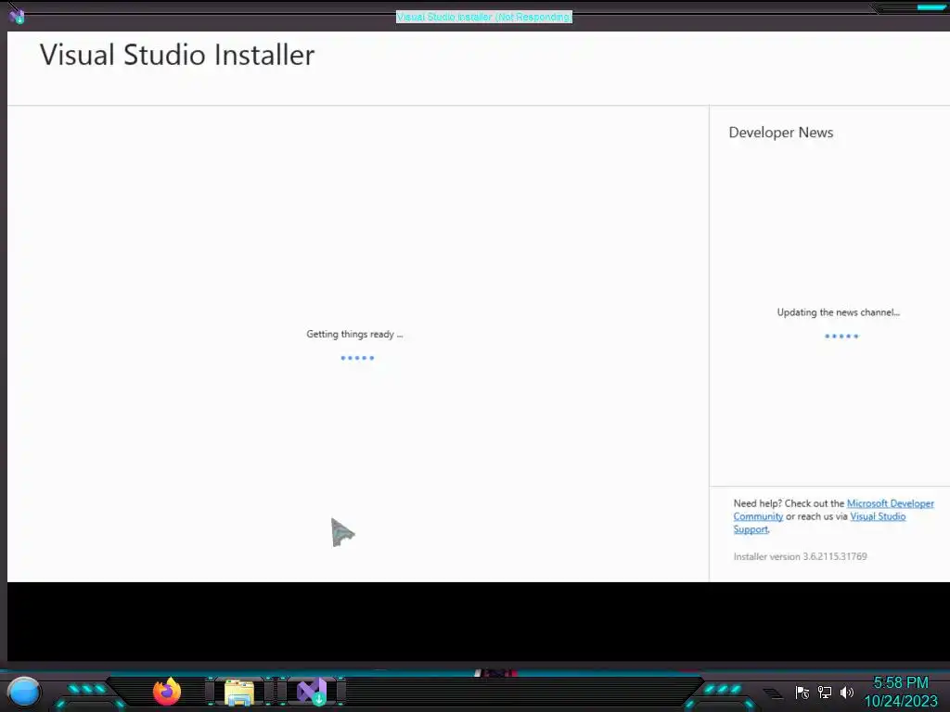Click the Visual Studio Installer title bar icon

tap(17, 17)
